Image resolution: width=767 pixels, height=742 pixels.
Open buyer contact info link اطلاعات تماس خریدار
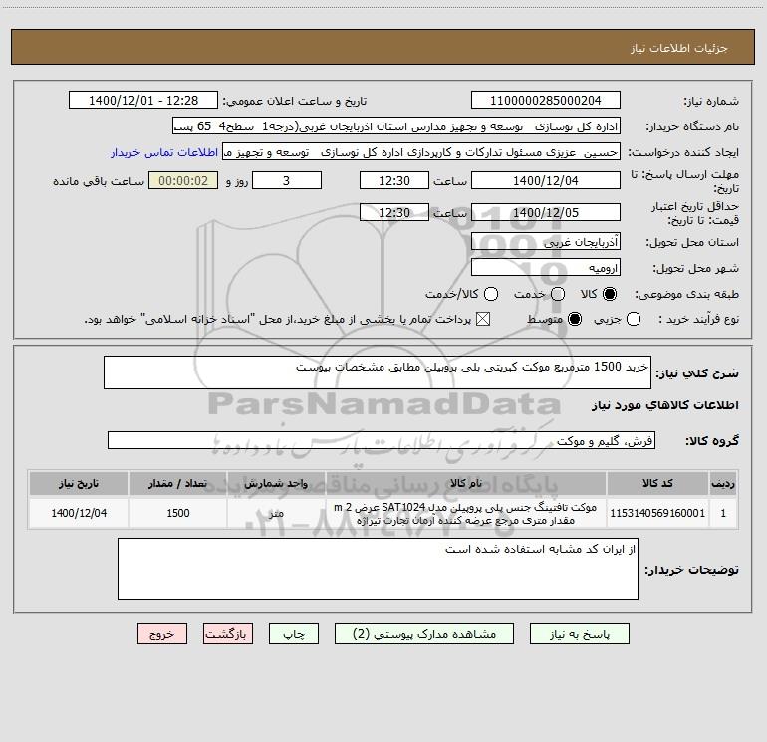point(164,152)
